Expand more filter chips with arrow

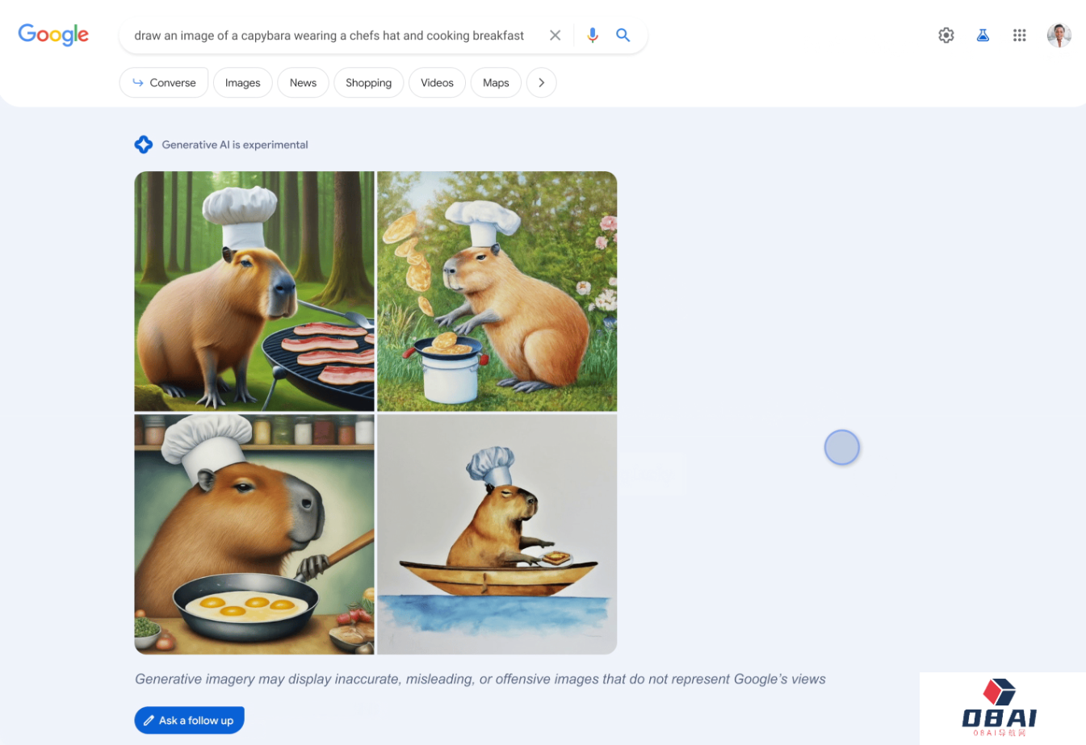tap(541, 82)
